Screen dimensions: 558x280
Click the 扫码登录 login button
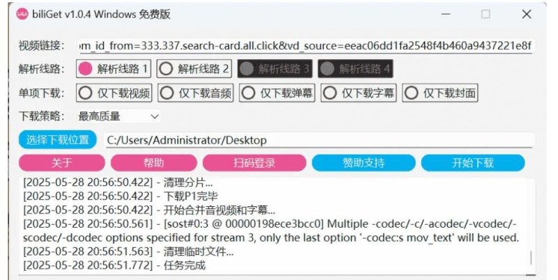tap(255, 163)
